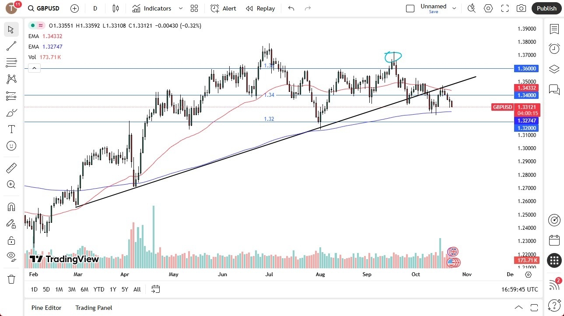Select the Text annotation tool
The image size is (564, 316).
point(11,129)
